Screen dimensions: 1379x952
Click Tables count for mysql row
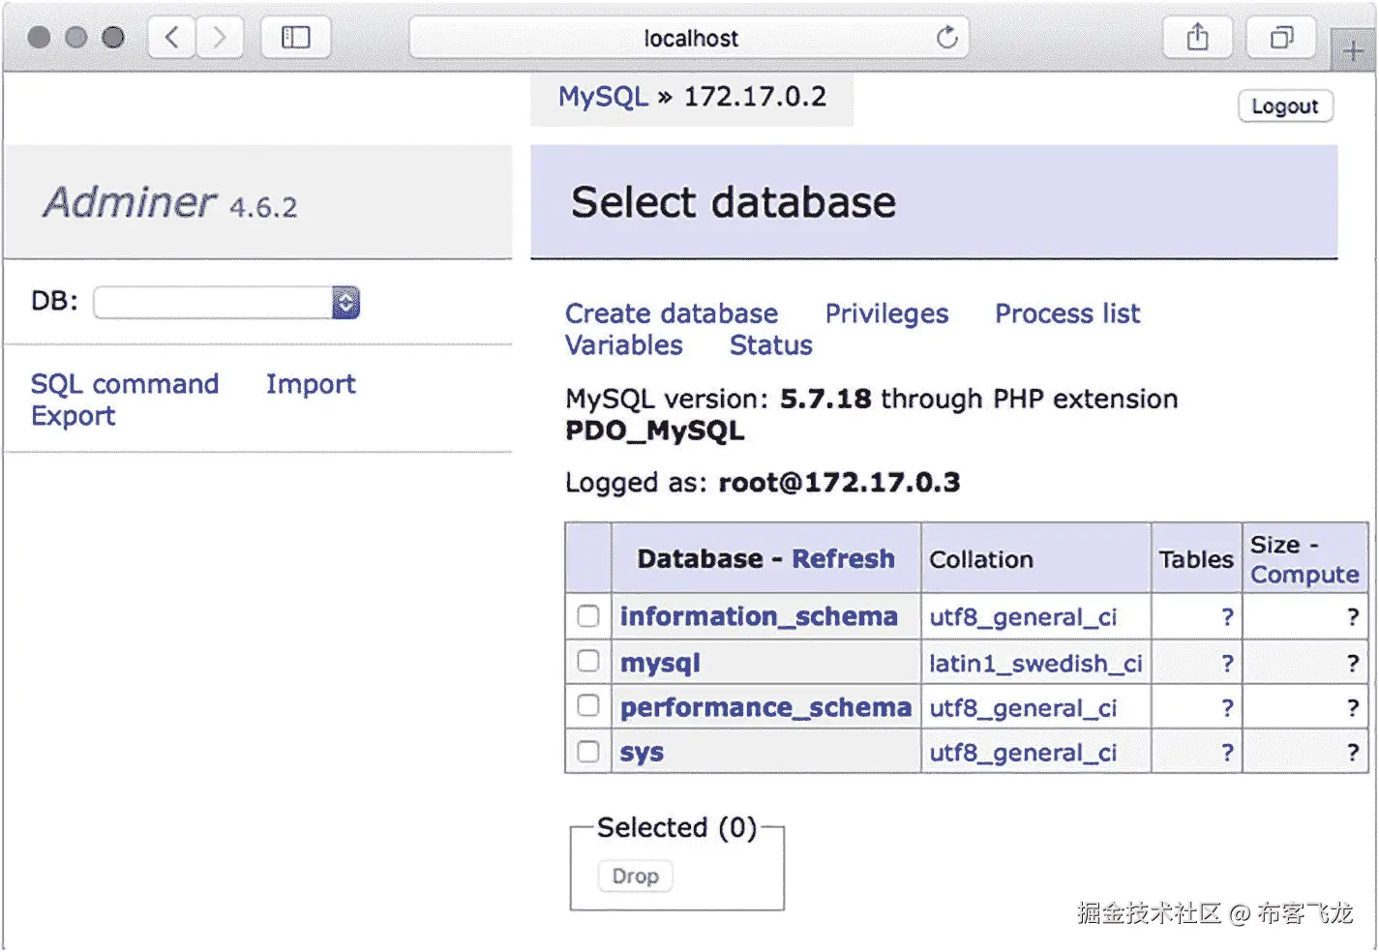tap(1227, 663)
